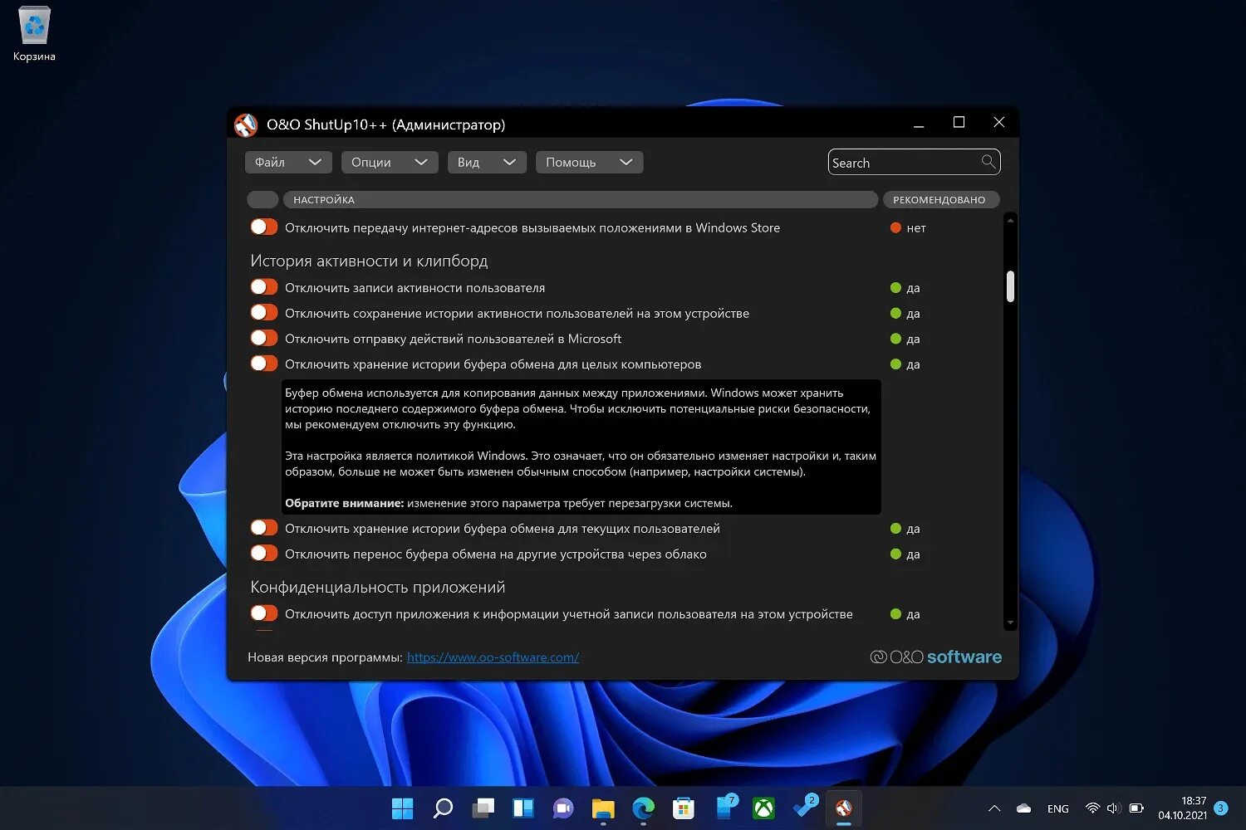Click the O&O software logo link
The width and height of the screenshot is (1246, 830).
point(936,657)
